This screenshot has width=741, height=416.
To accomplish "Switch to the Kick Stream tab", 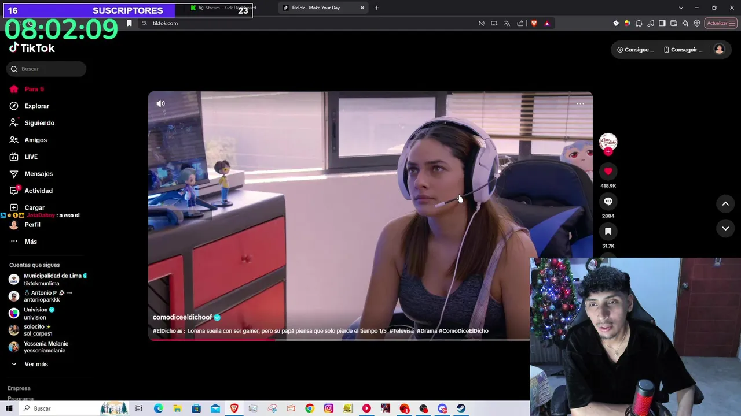I will tap(223, 8).
